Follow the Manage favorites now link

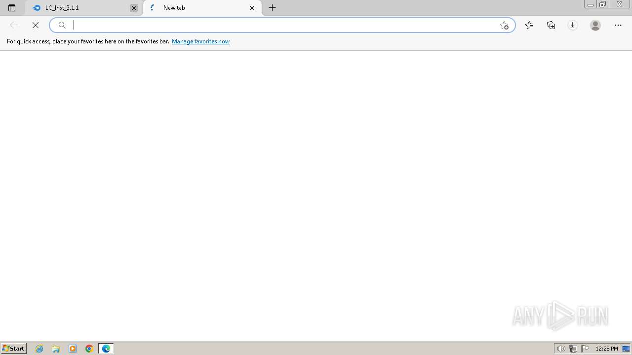(x=200, y=41)
